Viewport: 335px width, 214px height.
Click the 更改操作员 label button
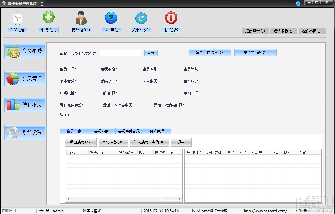coord(81,30)
